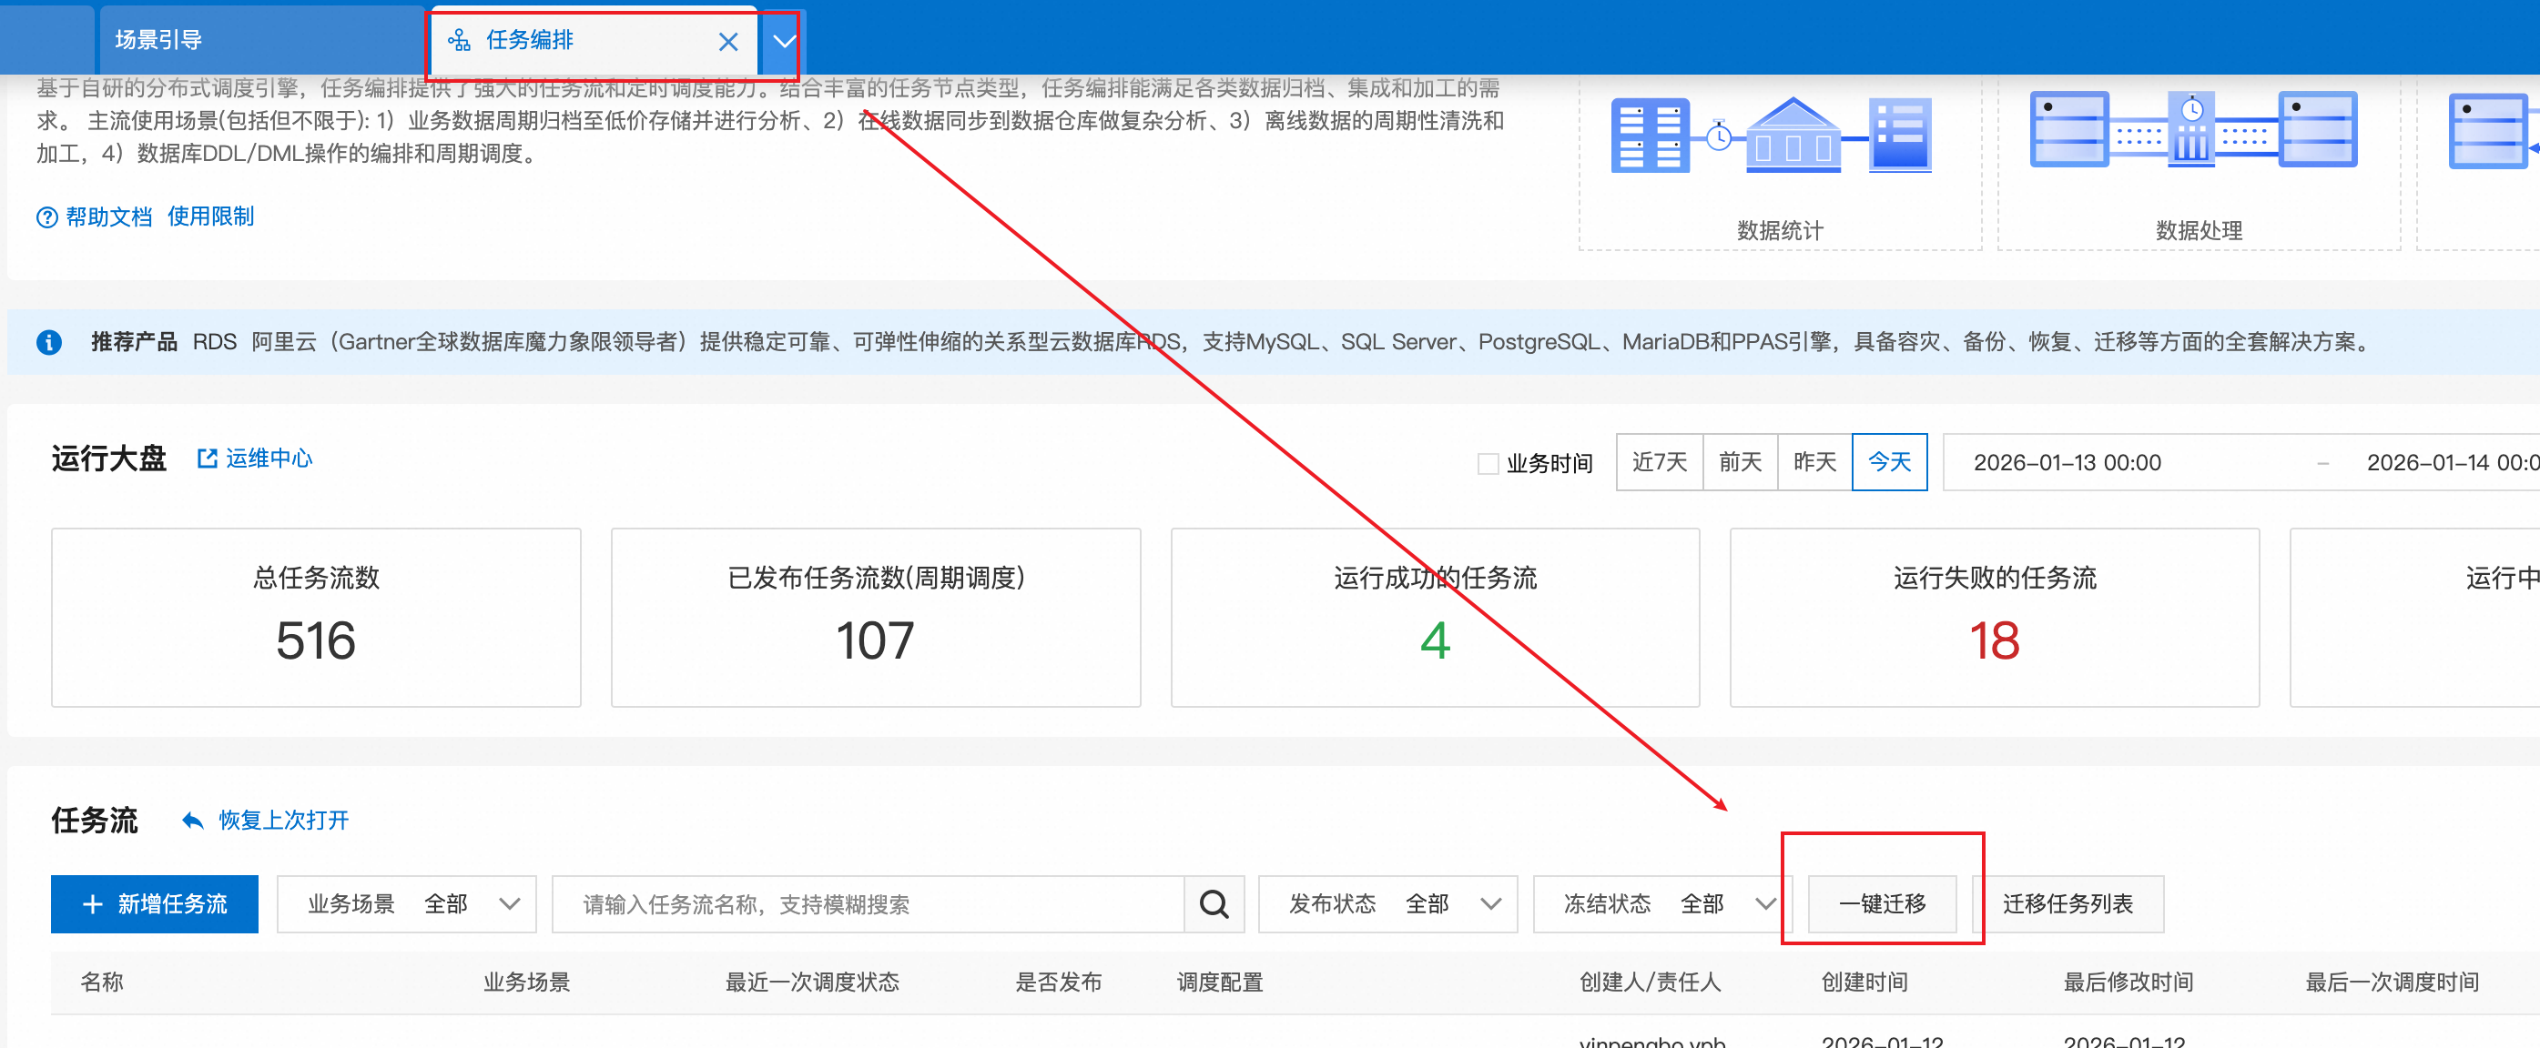Click the magnifier icon to search task flows
This screenshot has height=1048, width=2540.
pos(1214,903)
